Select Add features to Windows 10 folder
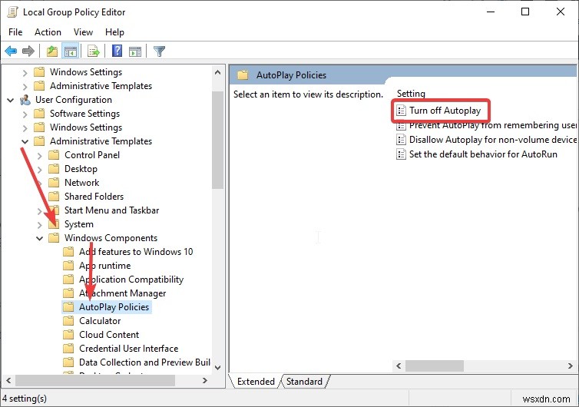The width and height of the screenshot is (579, 407). (x=136, y=252)
